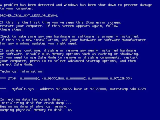Click the STOP: 0x000000D1 code
Image resolution: width=160 pixels, height=120 pixels.
click(24, 78)
